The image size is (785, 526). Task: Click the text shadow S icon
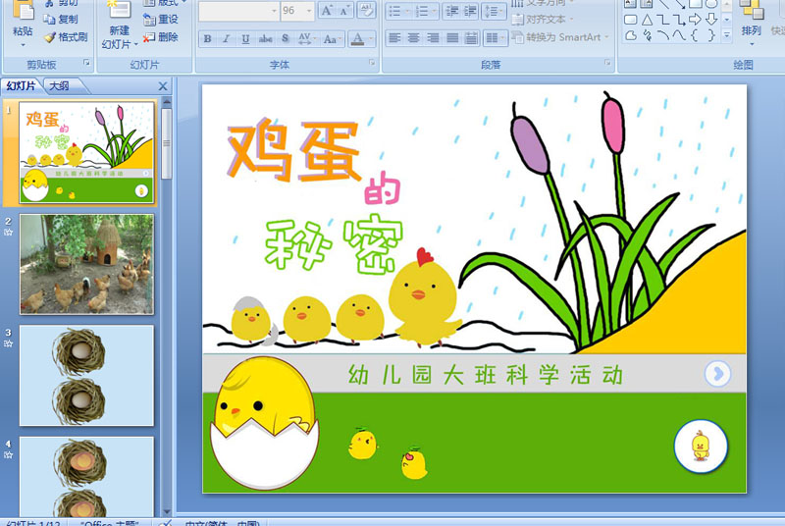pos(286,39)
